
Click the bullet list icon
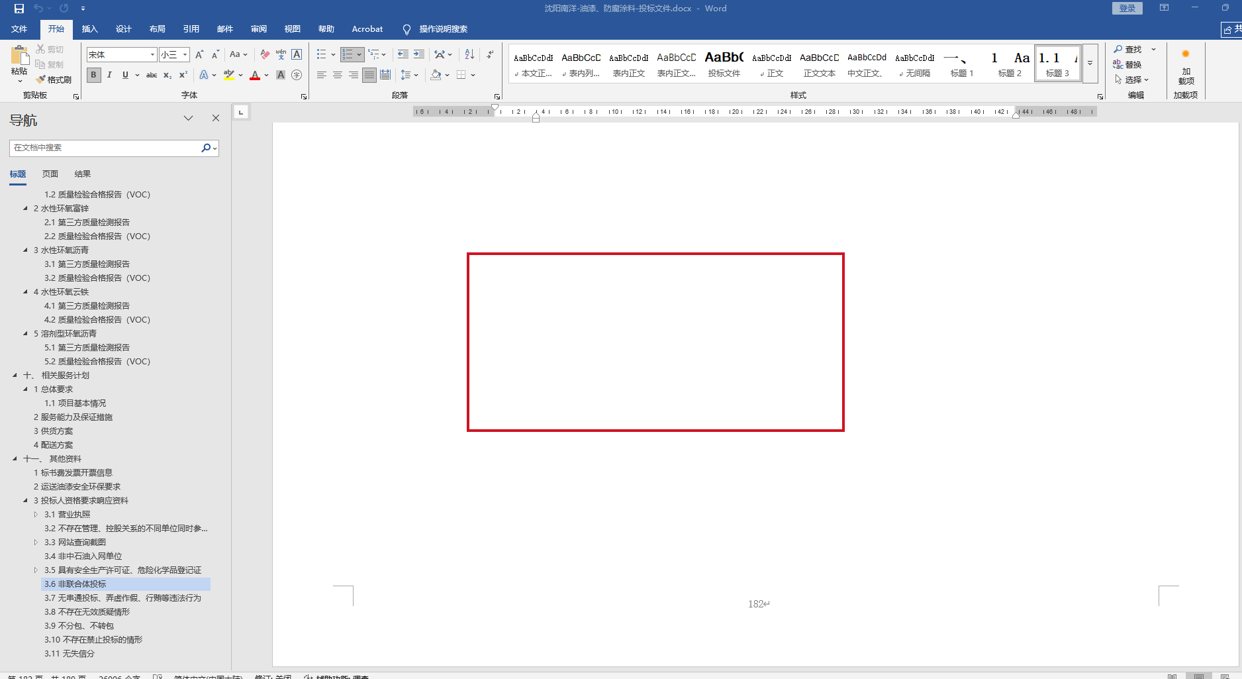322,54
